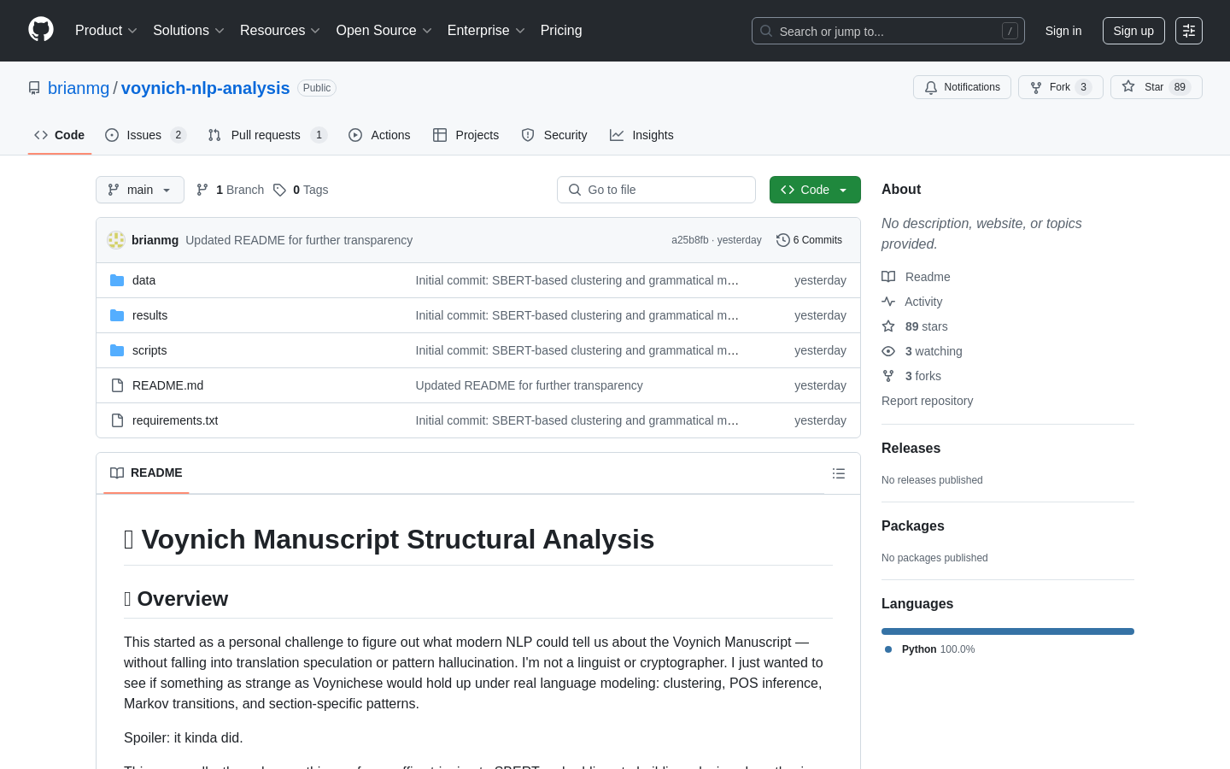Click the README.md file icon
Screen dimensions: 1230x769
pyautogui.click(x=117, y=385)
